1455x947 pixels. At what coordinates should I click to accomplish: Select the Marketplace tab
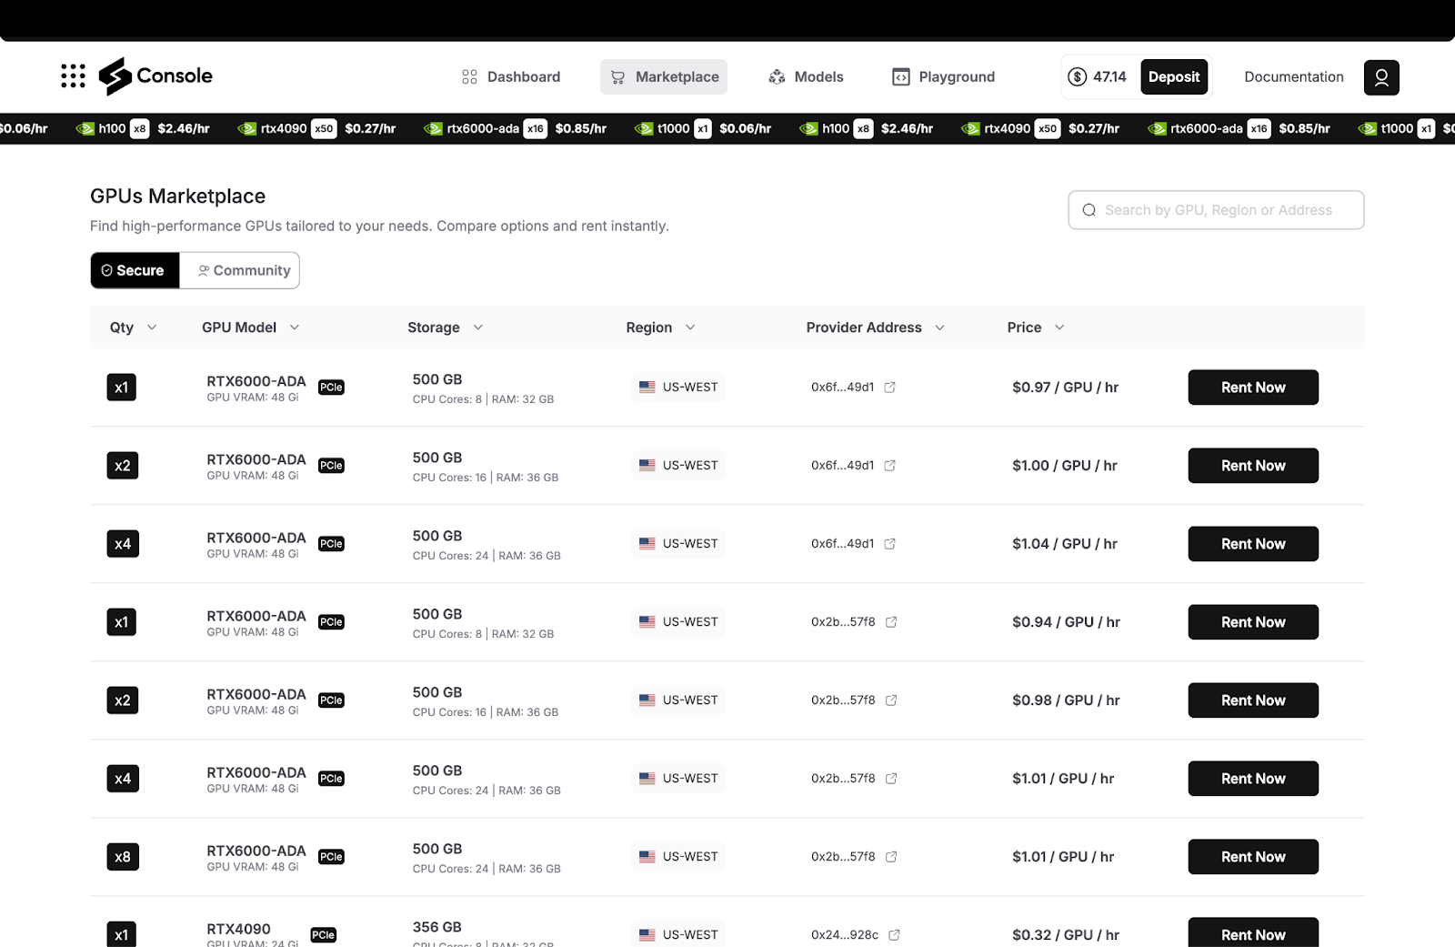tap(664, 77)
